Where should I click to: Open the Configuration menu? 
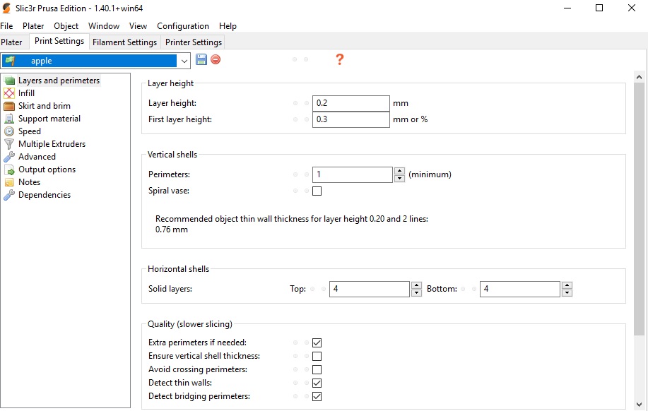pos(183,26)
